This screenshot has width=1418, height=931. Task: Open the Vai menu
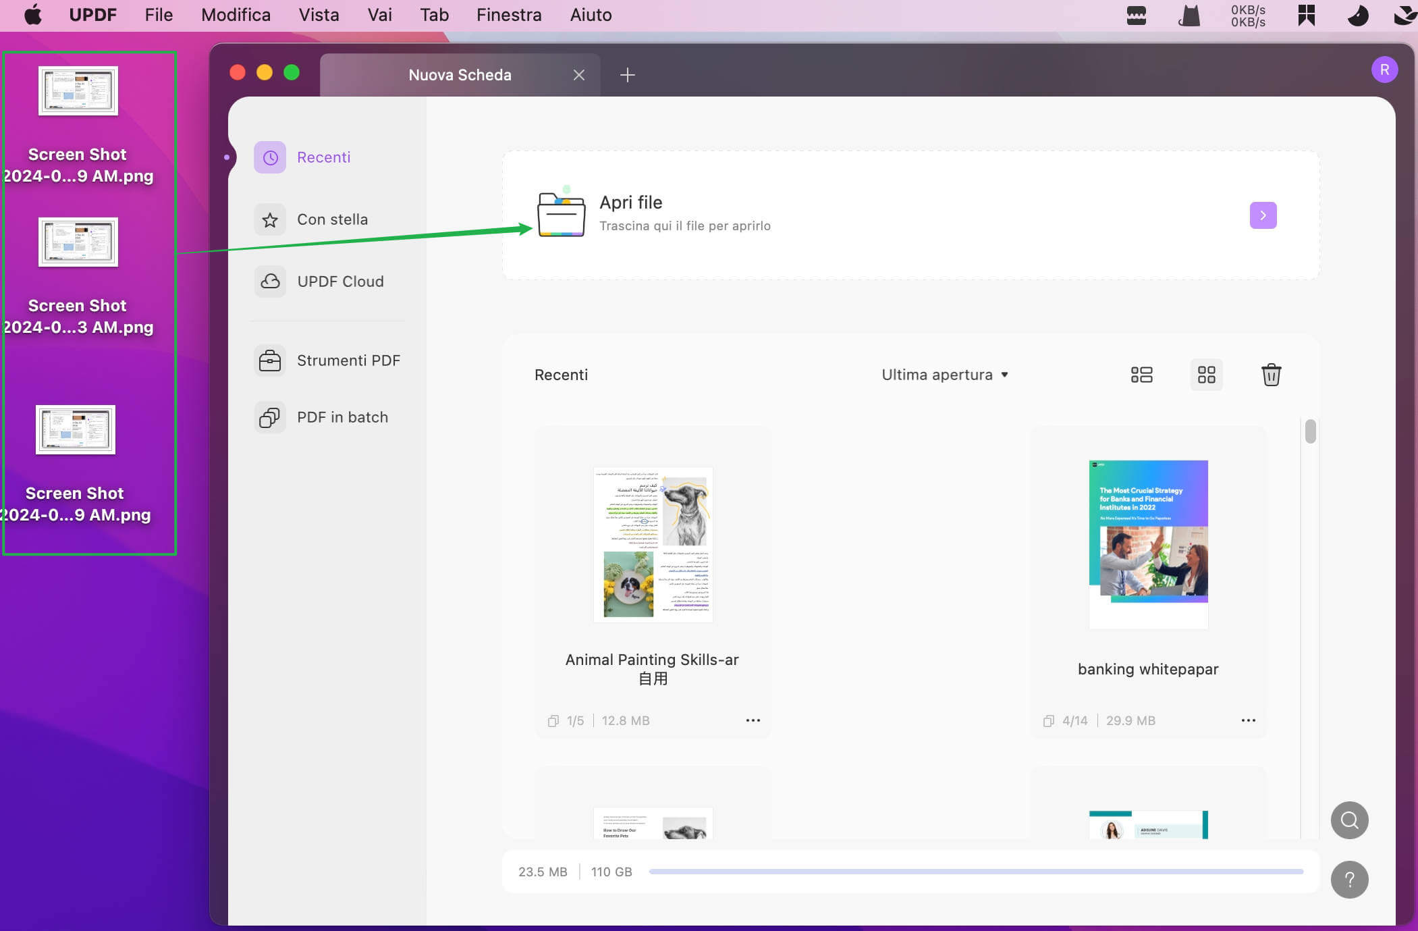click(x=379, y=15)
